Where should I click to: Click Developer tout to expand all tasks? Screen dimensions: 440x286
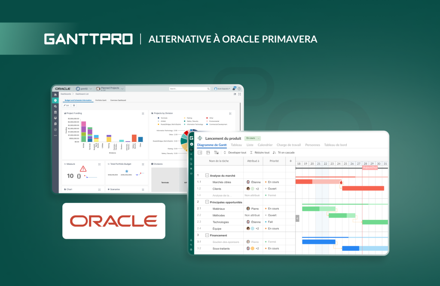point(235,153)
